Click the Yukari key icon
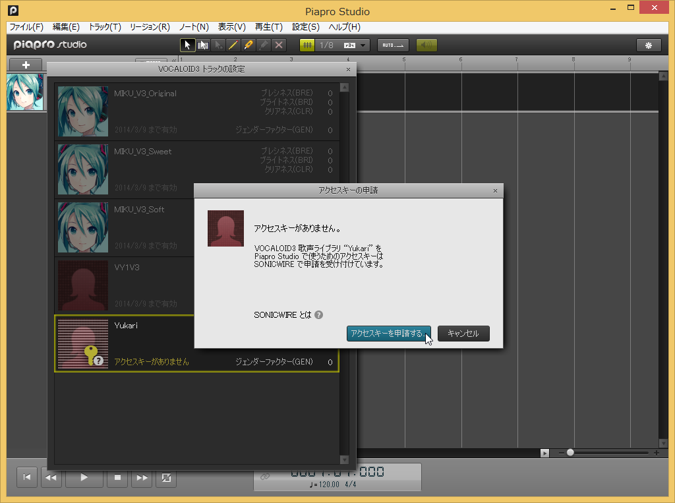 [x=94, y=355]
